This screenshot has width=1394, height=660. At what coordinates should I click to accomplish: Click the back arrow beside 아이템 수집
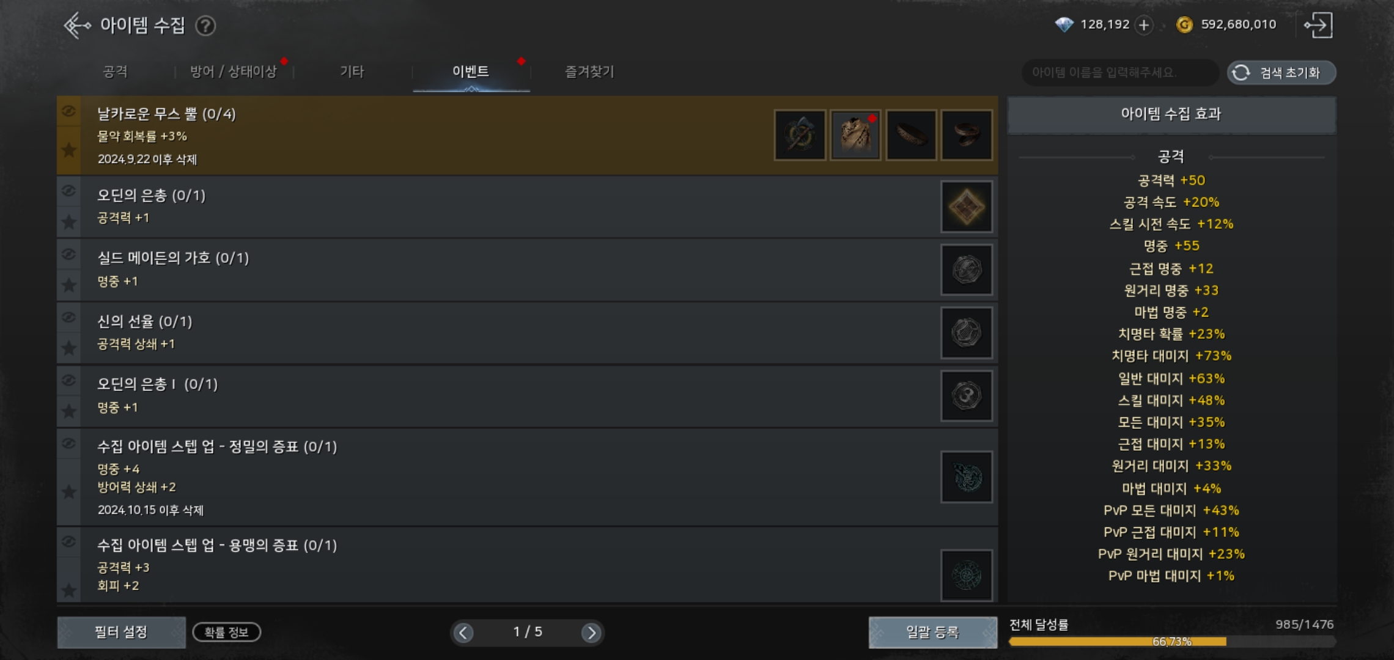point(77,26)
